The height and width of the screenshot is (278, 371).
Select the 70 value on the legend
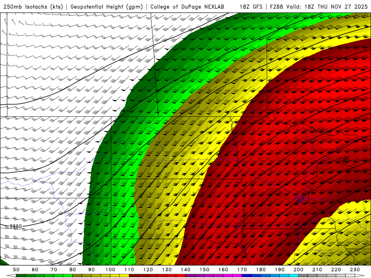coord(54,270)
